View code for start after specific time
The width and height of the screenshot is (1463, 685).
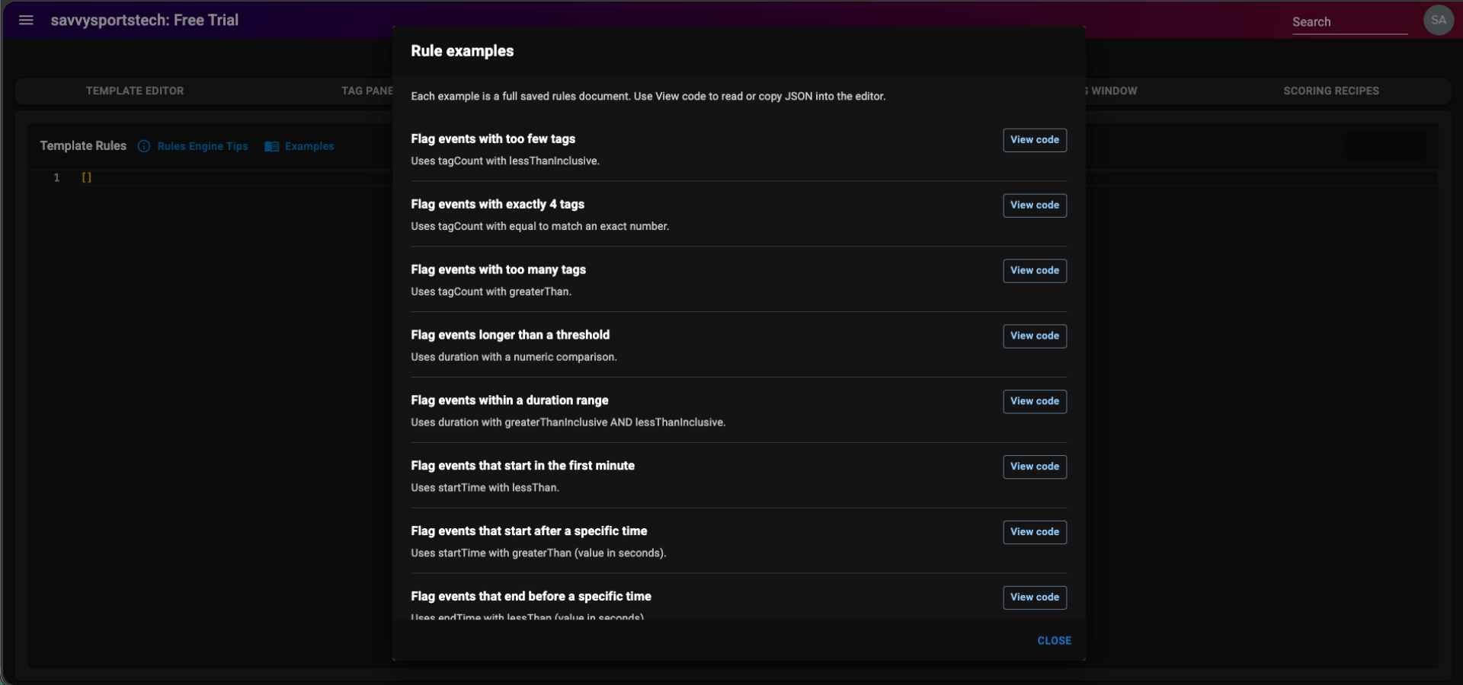(1034, 533)
